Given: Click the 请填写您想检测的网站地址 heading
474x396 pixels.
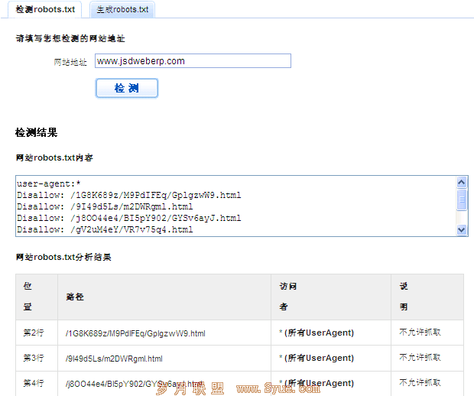Looking at the screenshot, I should (x=70, y=38).
